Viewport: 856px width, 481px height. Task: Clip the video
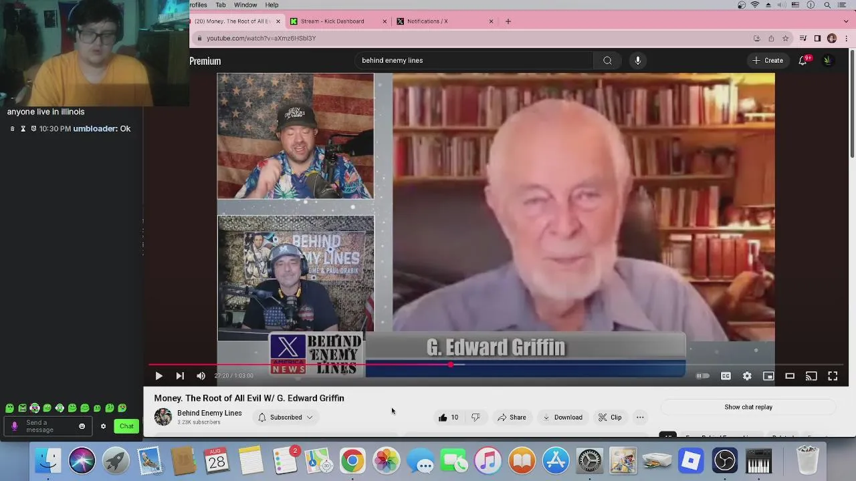click(610, 418)
